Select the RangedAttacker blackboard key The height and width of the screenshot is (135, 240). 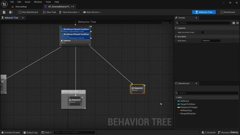point(188,114)
